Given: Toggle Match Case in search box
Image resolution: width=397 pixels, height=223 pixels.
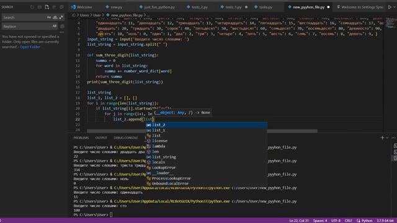Looking at the screenshot, I should tap(49, 17).
